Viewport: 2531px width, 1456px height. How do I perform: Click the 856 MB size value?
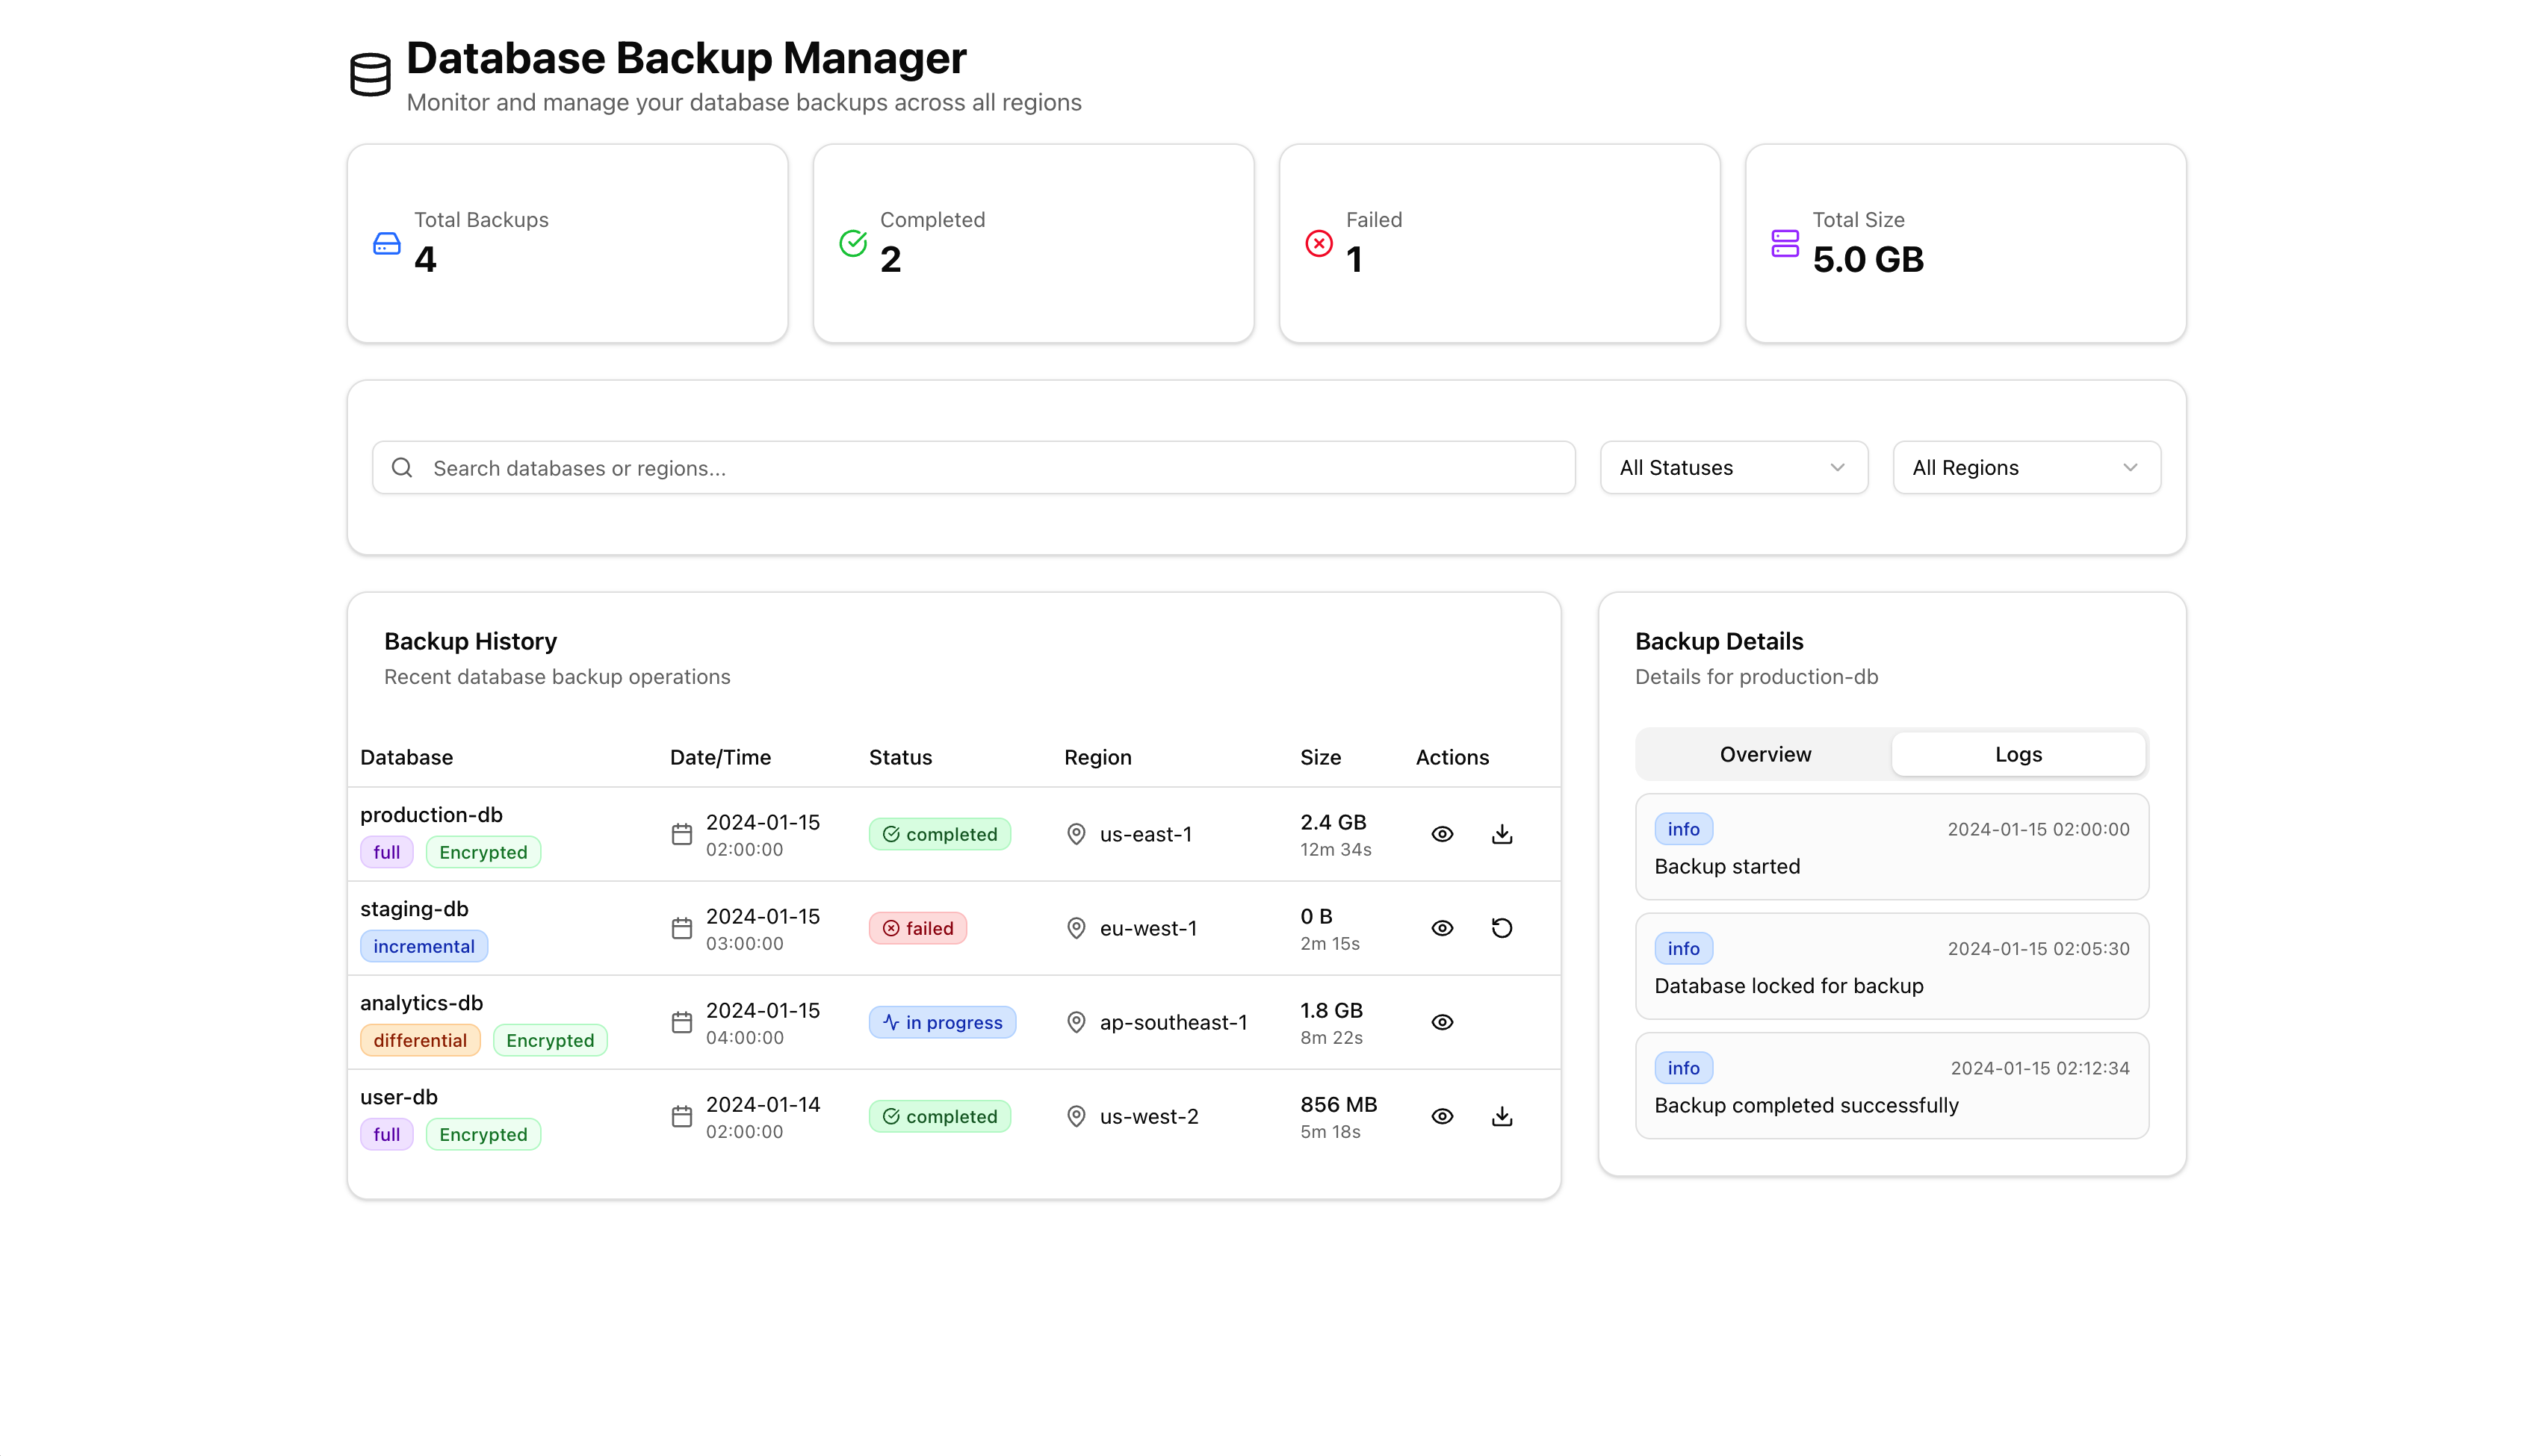(x=1339, y=1104)
